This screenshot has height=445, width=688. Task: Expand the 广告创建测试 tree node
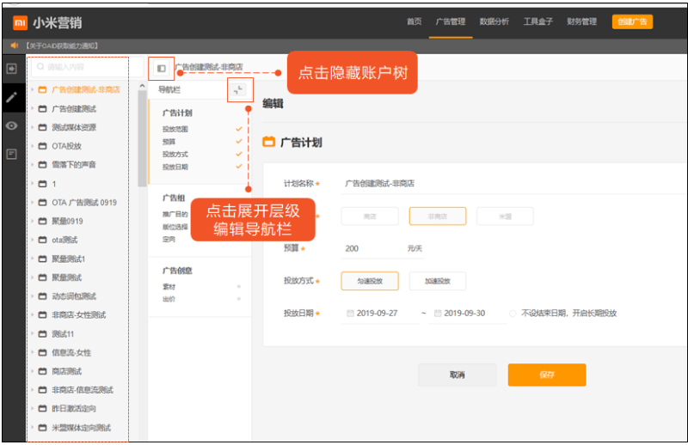click(x=33, y=108)
